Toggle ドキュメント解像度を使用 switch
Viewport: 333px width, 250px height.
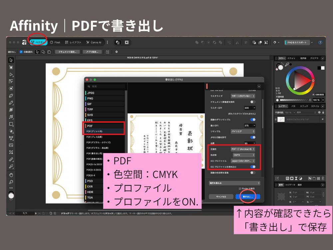tap(253, 102)
